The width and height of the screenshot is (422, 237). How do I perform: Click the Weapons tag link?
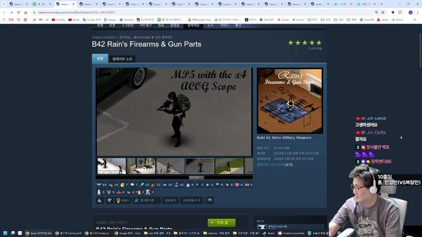pos(304,138)
